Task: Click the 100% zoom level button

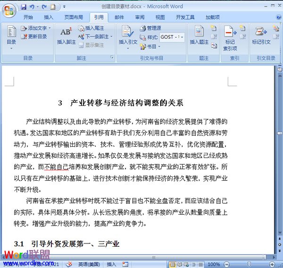Action: click(x=214, y=265)
